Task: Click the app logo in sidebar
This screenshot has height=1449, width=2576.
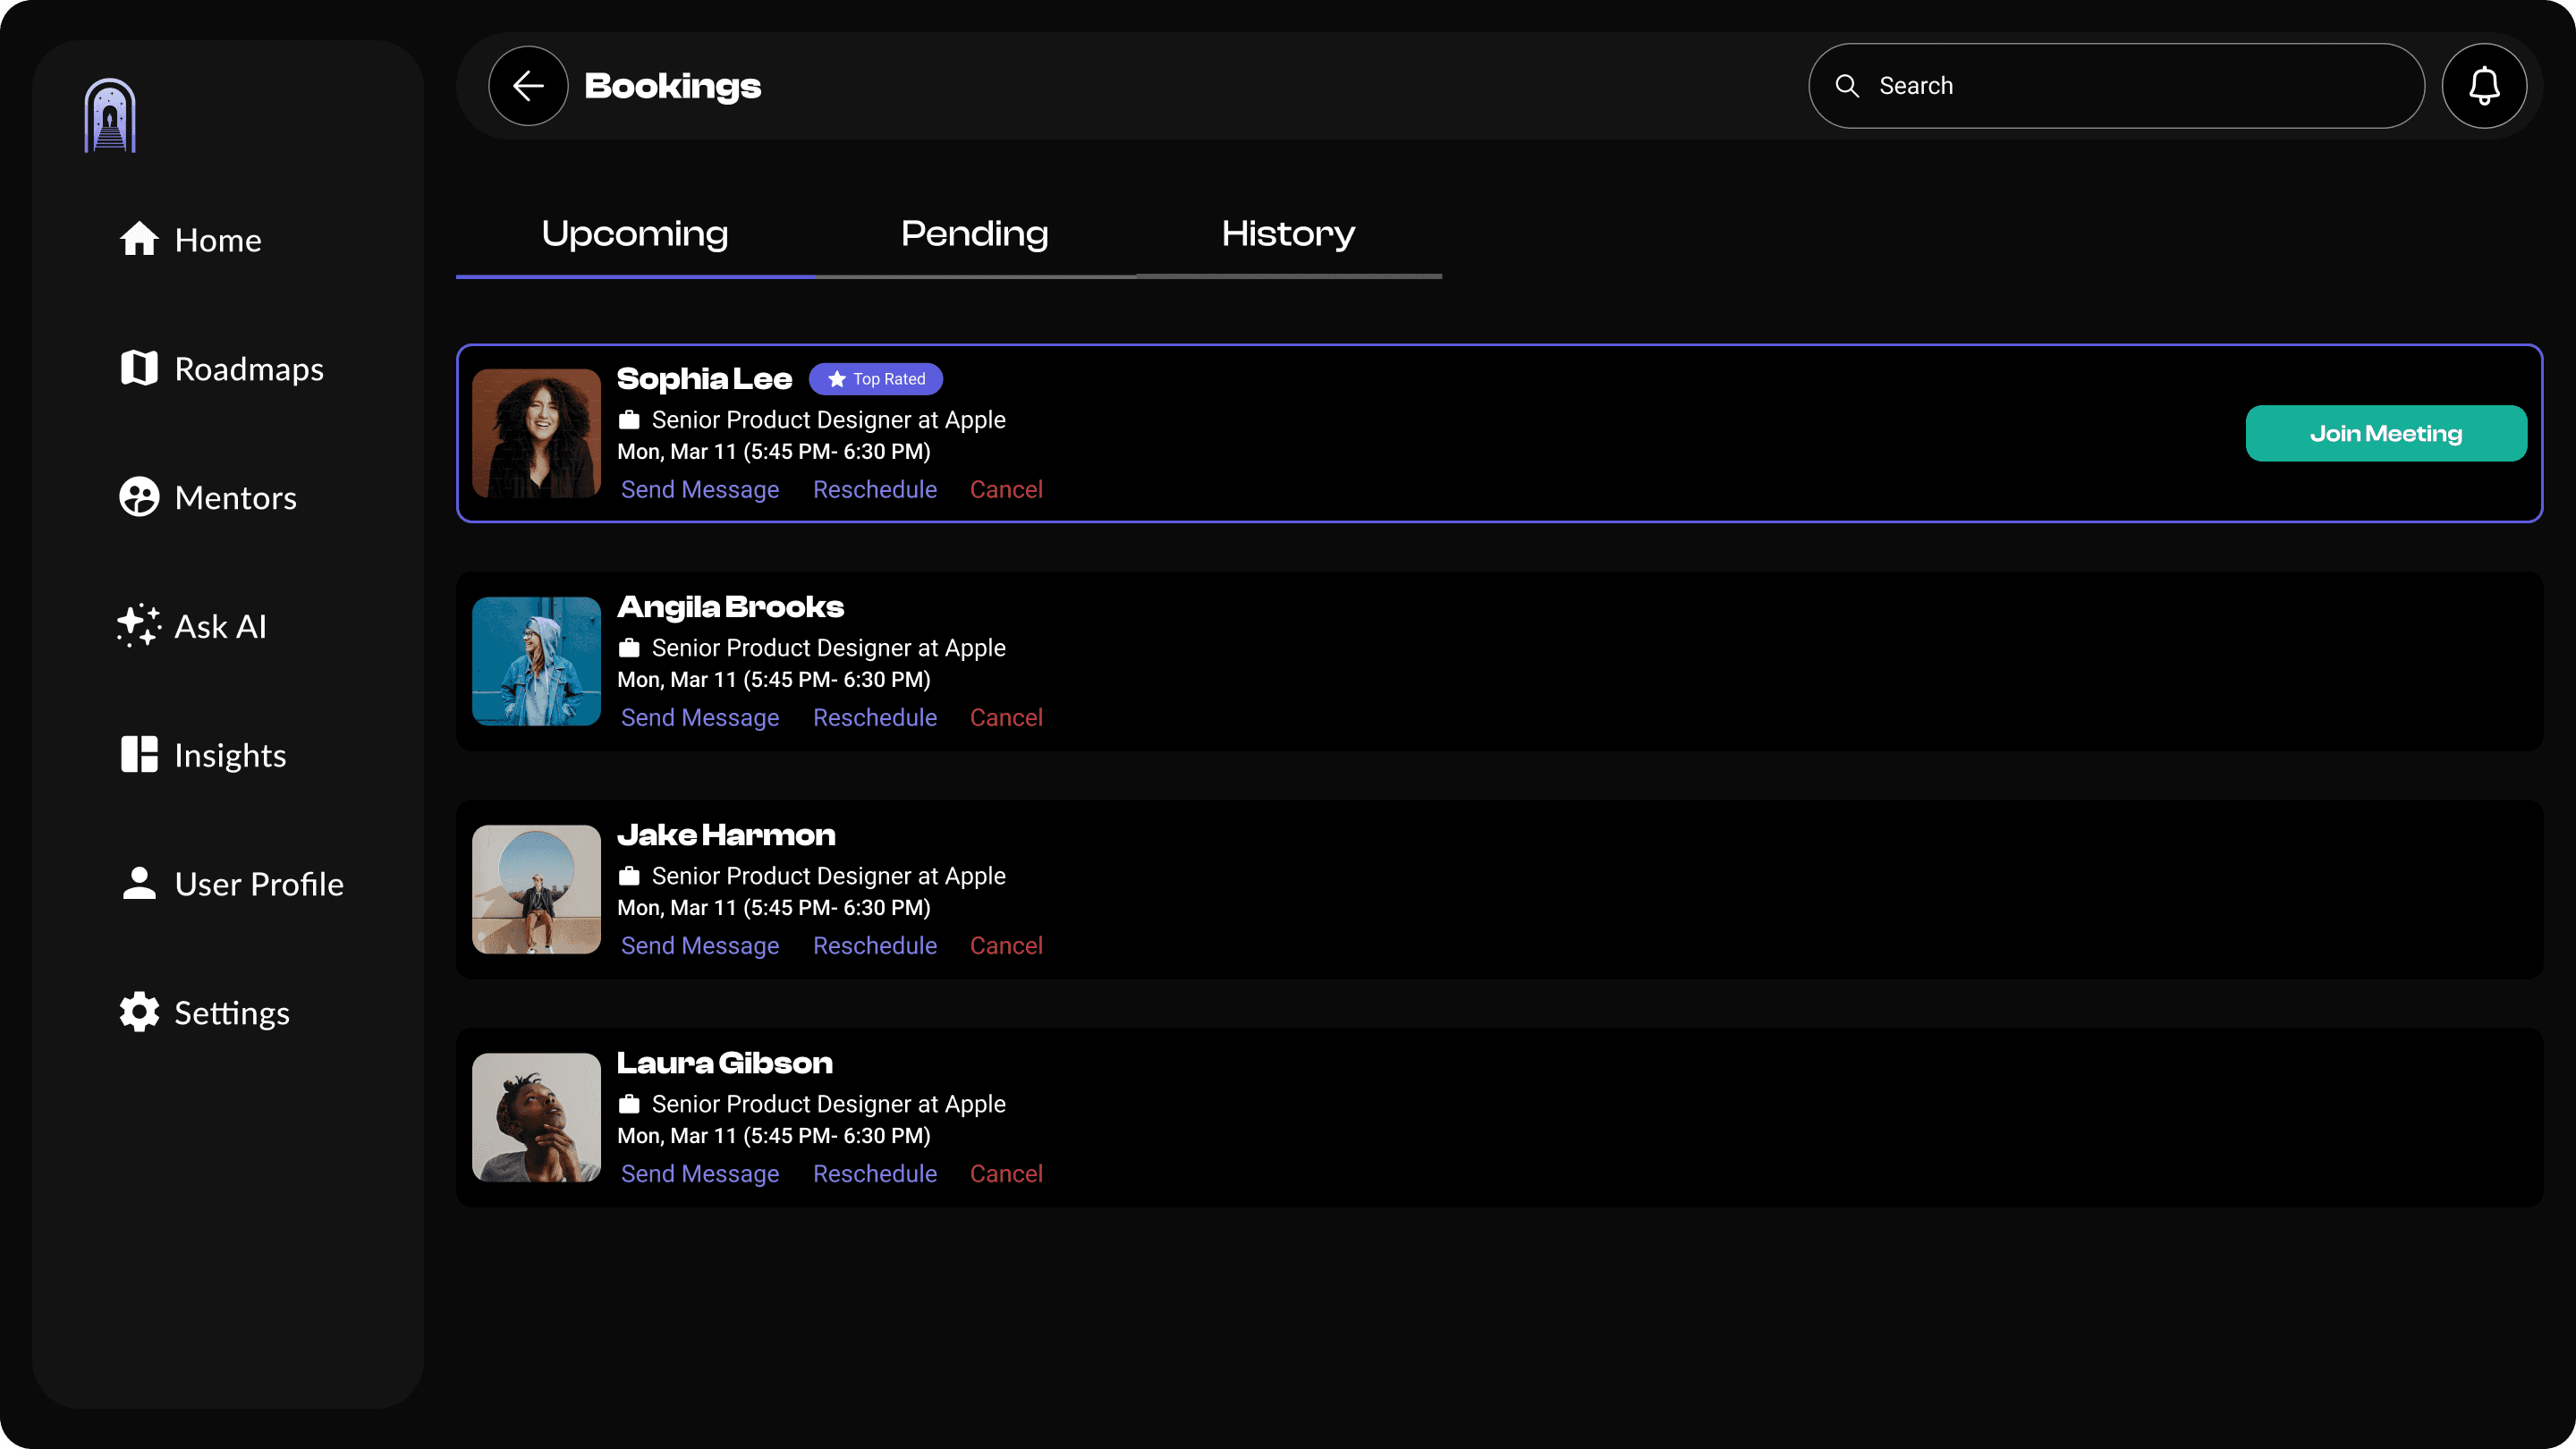Action: coord(110,116)
